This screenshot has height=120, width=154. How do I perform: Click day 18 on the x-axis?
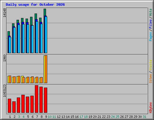coord(86,117)
